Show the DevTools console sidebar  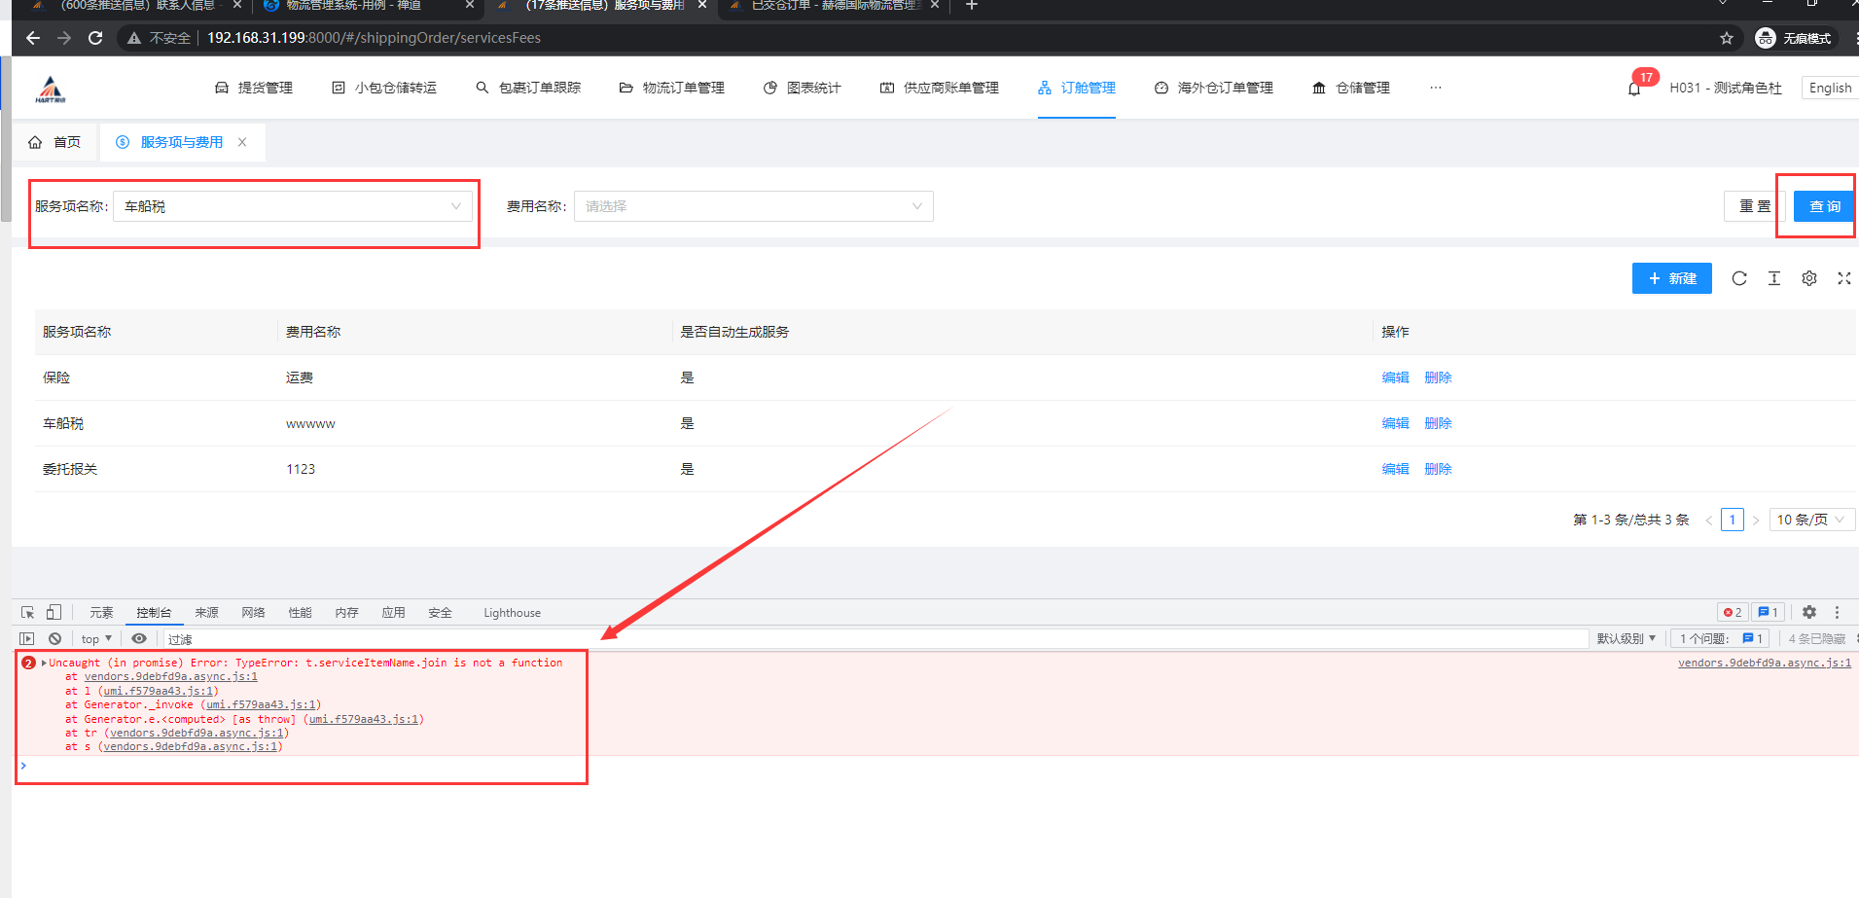[27, 638]
